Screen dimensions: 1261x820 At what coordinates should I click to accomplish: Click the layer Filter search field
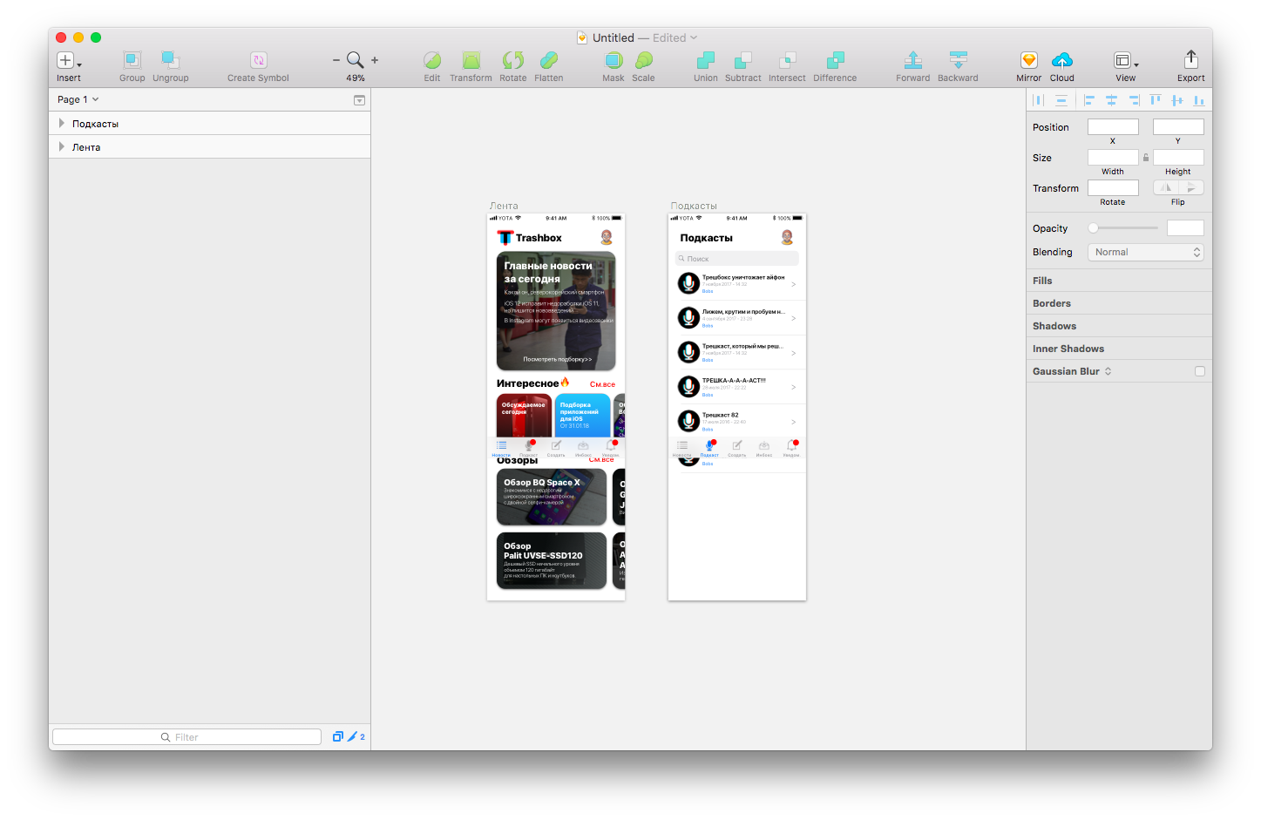(186, 737)
